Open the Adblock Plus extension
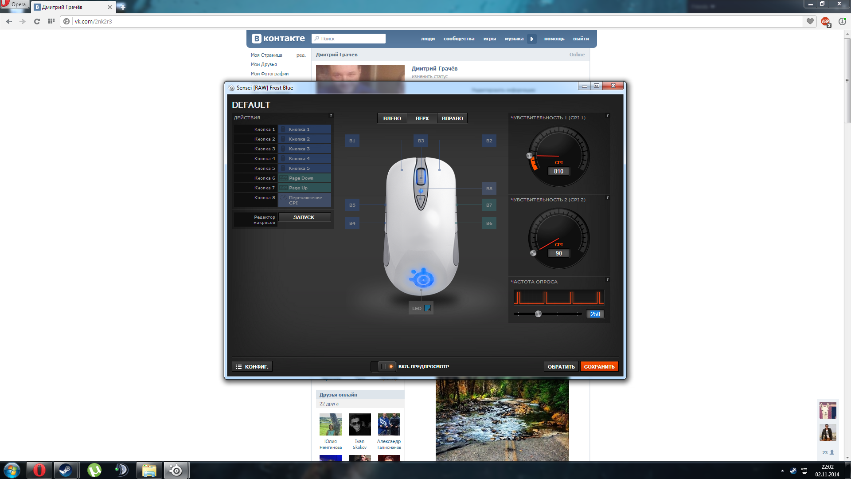This screenshot has width=851, height=479. pyautogui.click(x=826, y=22)
